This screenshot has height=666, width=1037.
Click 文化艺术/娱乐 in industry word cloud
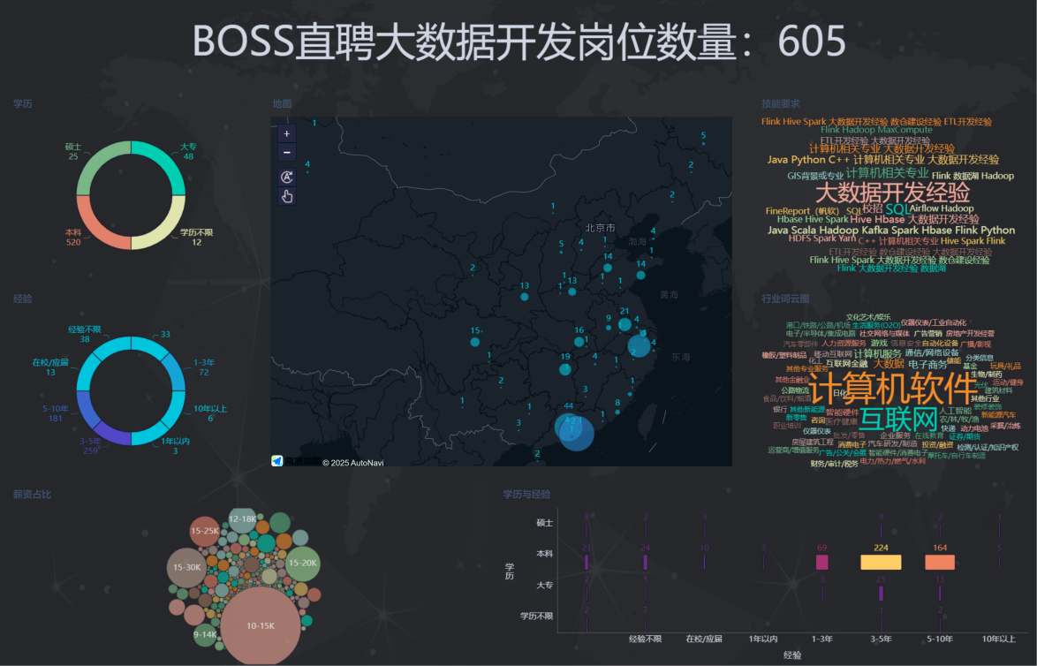(867, 317)
